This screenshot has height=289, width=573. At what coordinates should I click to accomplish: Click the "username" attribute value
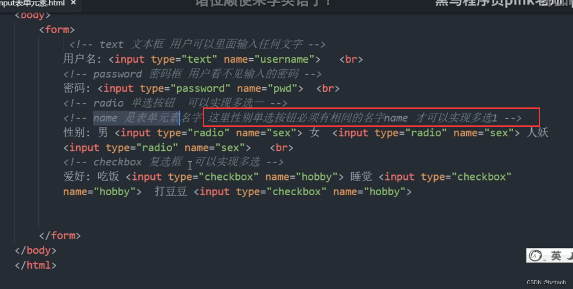(x=285, y=59)
